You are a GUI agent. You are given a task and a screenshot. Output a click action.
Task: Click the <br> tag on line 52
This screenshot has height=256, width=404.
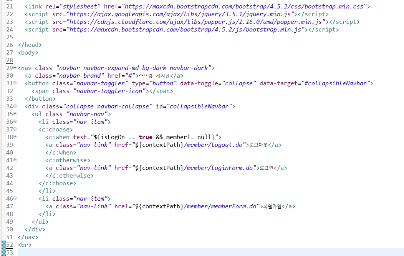pos(25,244)
